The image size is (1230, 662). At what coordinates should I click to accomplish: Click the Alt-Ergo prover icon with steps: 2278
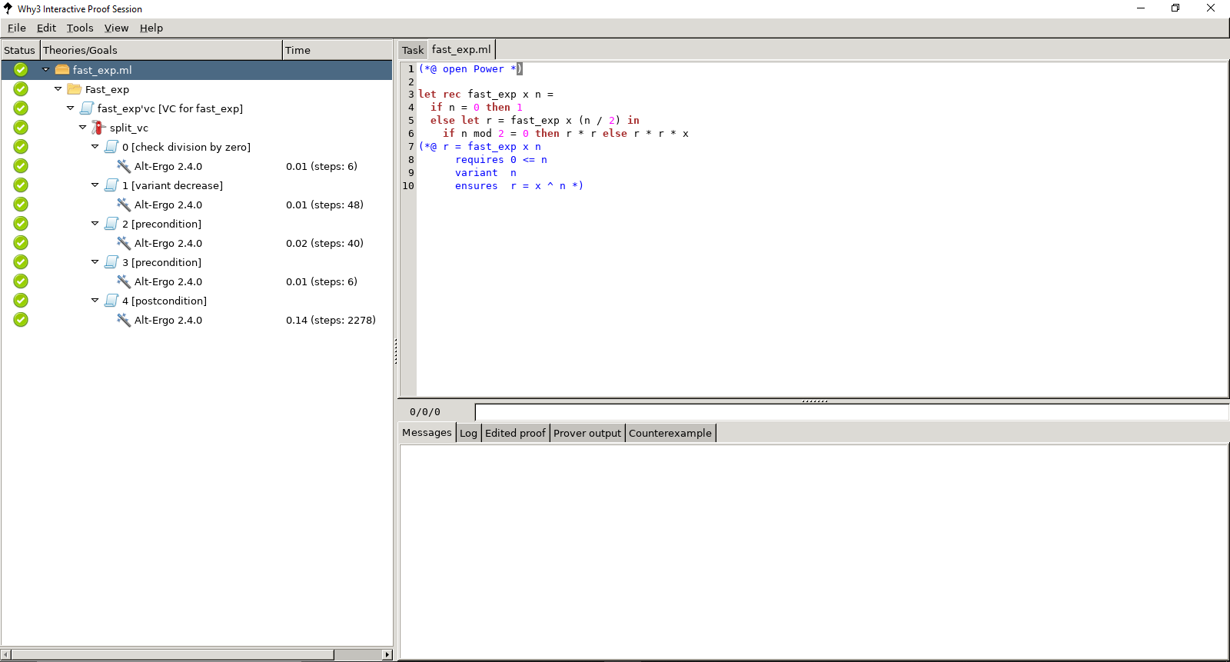click(124, 320)
